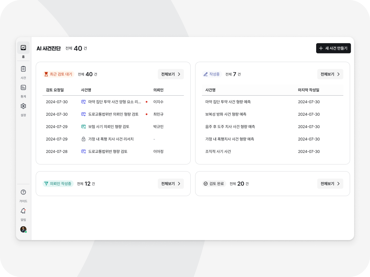370x277 pixels.
Task: Click the 의뢰인 column header
Action: [x=158, y=90]
